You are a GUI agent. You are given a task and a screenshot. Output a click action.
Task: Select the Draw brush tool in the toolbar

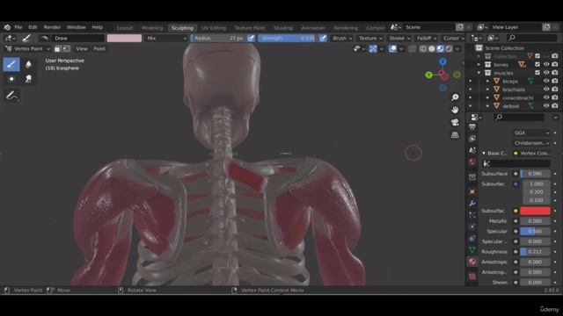click(x=11, y=64)
